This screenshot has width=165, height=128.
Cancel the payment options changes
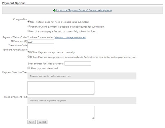42,122
